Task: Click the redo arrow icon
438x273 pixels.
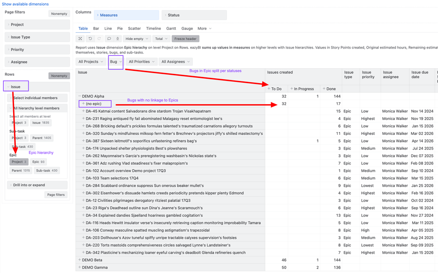Action: click(99, 39)
